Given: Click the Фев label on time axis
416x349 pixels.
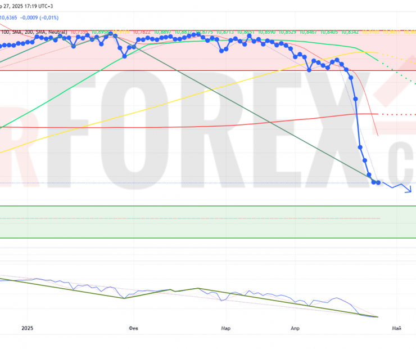Looking at the screenshot, I should pos(133,328).
